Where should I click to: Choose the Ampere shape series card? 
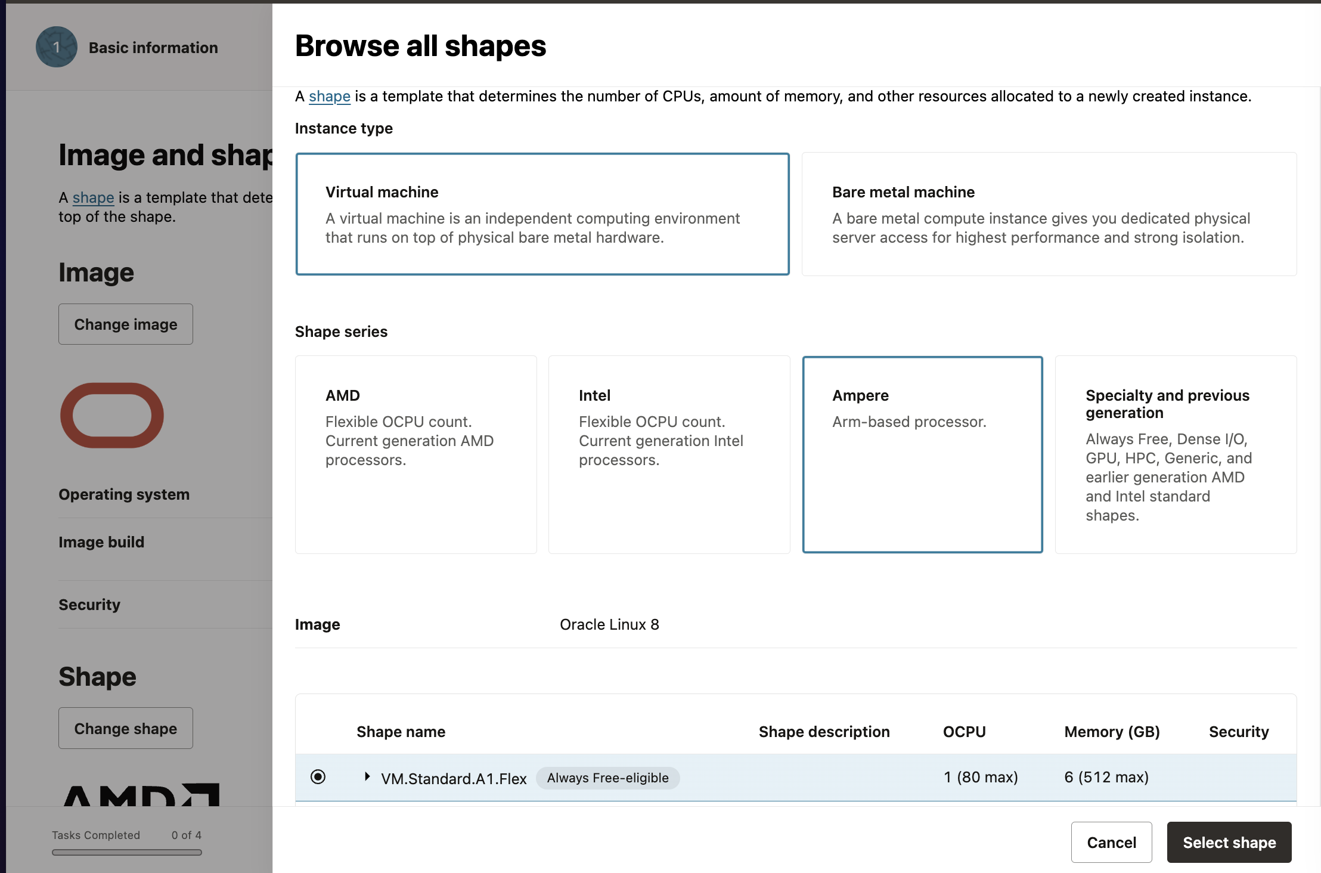(x=923, y=455)
